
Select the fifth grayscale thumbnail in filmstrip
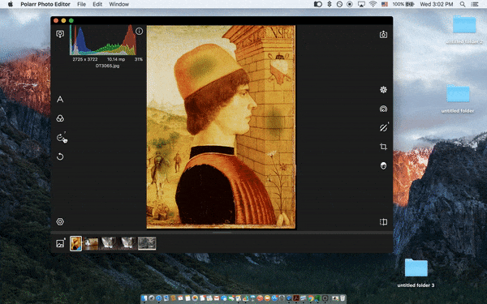[x=147, y=243]
